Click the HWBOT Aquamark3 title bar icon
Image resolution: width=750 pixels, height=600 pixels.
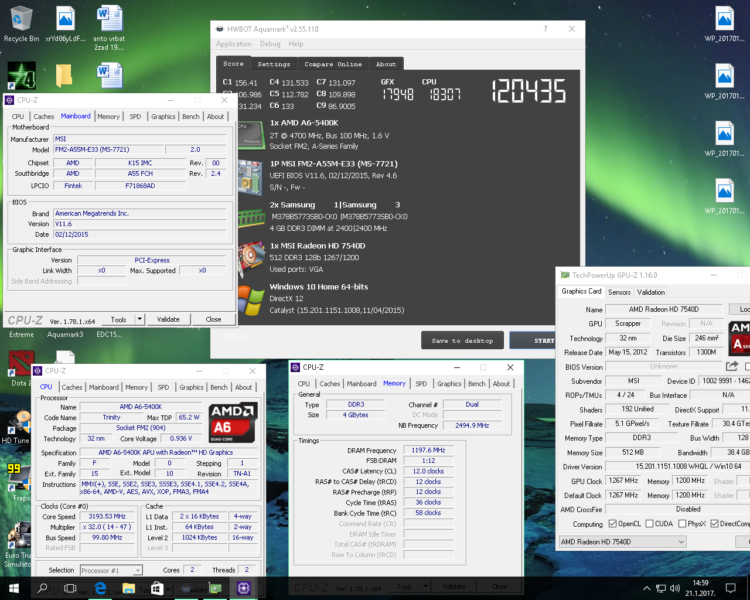pos(220,29)
